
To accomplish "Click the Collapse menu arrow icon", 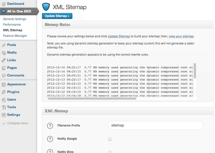I will coord(4,123).
